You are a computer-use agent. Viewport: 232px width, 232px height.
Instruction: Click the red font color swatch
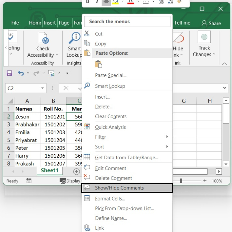click(x=131, y=3)
